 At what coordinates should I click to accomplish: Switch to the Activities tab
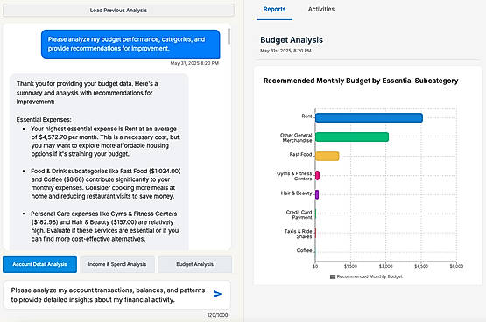tap(321, 10)
